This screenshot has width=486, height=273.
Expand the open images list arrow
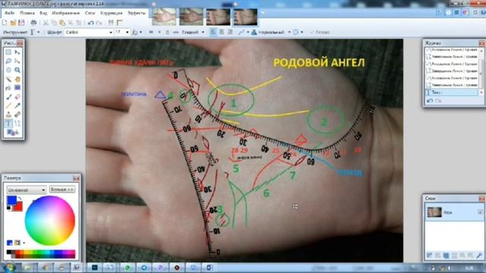click(263, 14)
